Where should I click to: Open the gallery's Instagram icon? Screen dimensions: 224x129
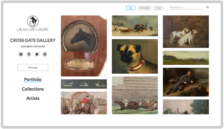tap(45, 54)
